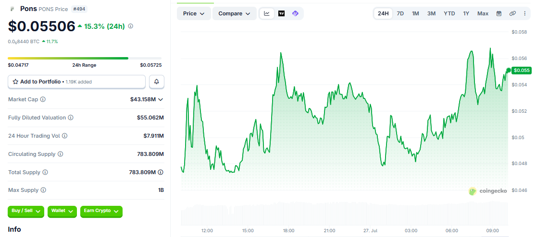Click the $7.911M trading volume value
Image resolution: width=536 pixels, height=237 pixels.
pos(153,136)
